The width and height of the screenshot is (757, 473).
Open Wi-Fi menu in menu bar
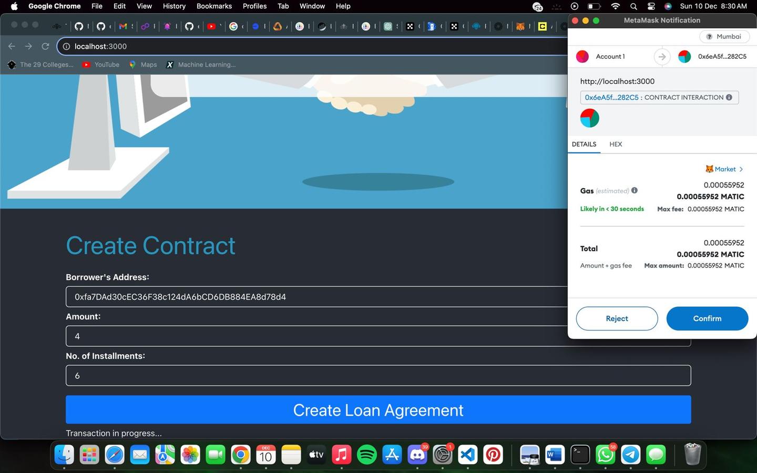pos(616,6)
